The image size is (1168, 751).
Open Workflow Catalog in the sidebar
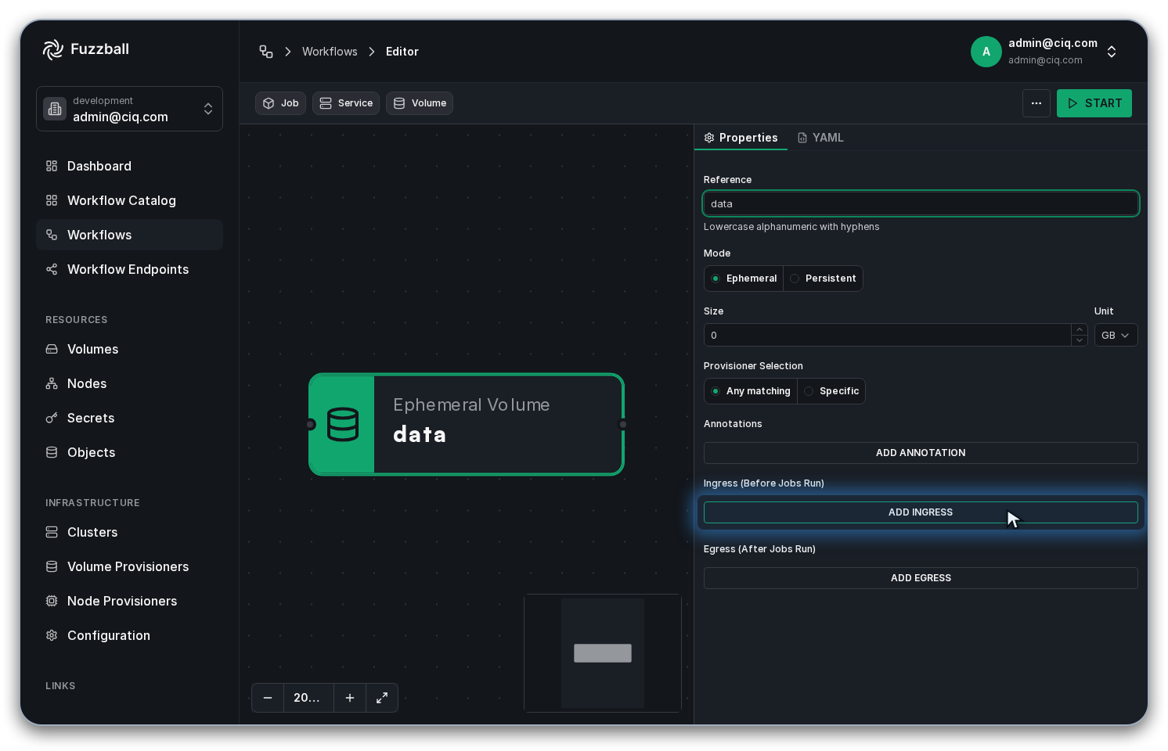click(129, 200)
